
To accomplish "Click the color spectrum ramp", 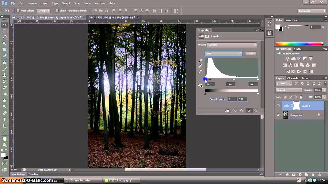I will click(x=299, y=44).
